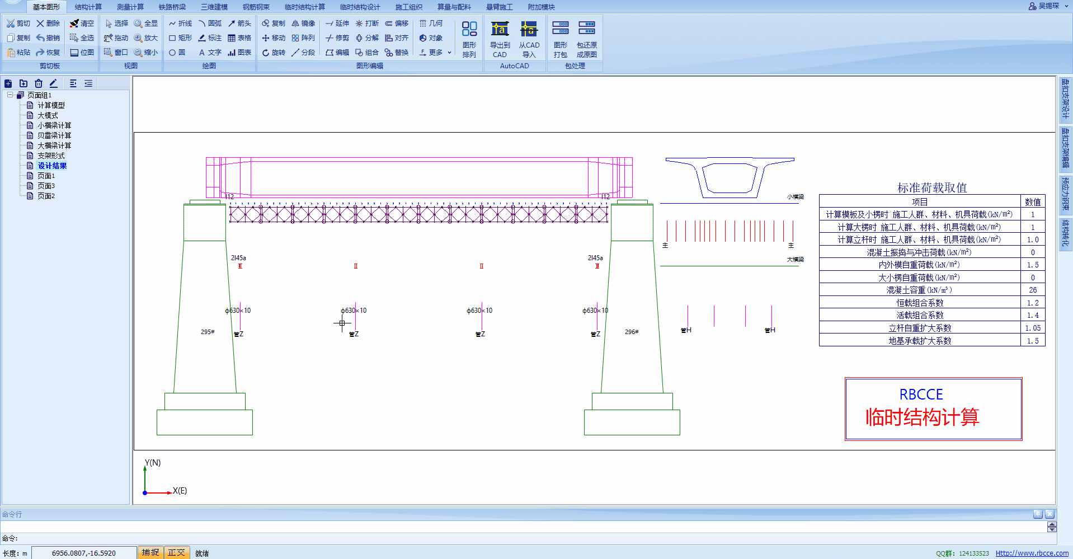Collapse the 页面组1 tree node

pos(10,95)
